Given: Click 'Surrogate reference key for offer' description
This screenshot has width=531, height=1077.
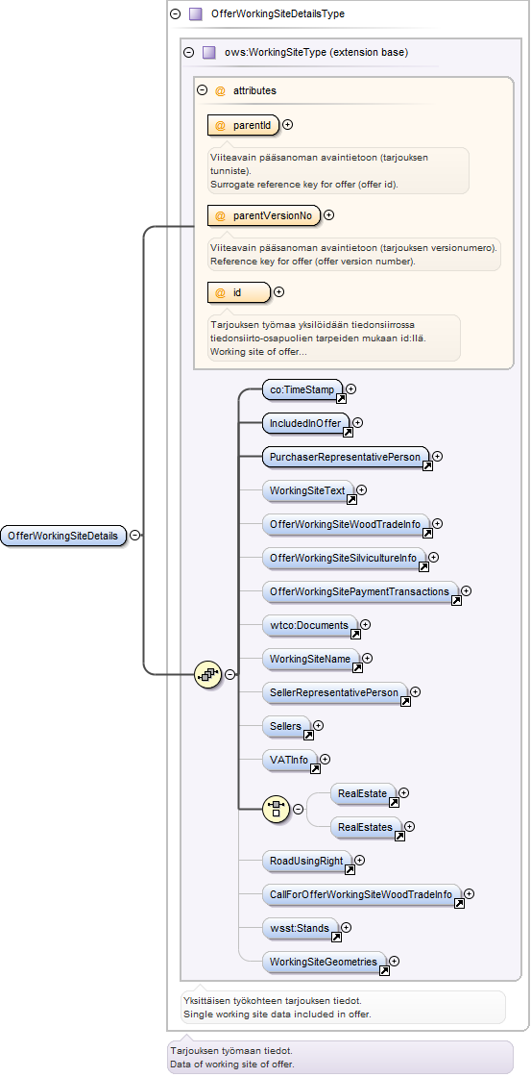Looking at the screenshot, I should click(x=304, y=184).
